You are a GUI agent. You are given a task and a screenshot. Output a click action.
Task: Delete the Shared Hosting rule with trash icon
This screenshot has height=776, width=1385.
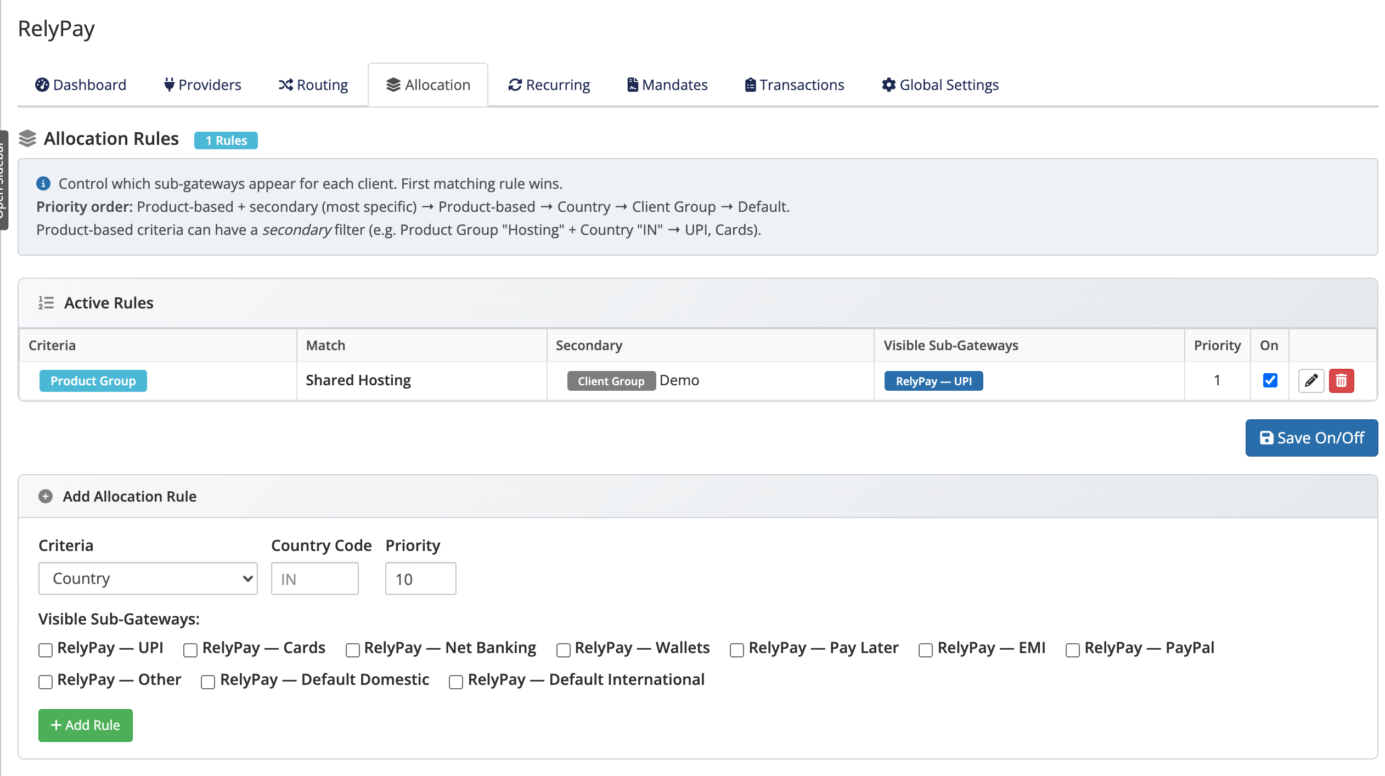click(1342, 380)
